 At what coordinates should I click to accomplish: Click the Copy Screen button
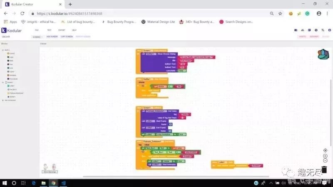pos(67,37)
